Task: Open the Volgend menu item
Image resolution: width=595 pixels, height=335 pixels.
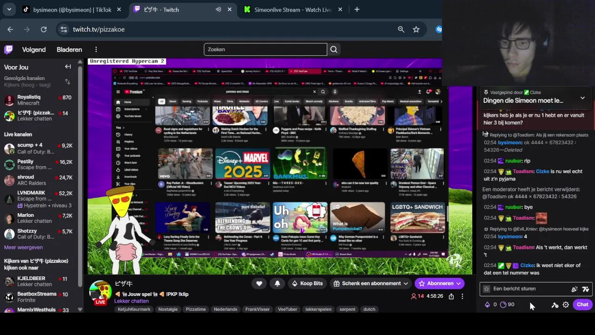Action: pyautogui.click(x=34, y=49)
